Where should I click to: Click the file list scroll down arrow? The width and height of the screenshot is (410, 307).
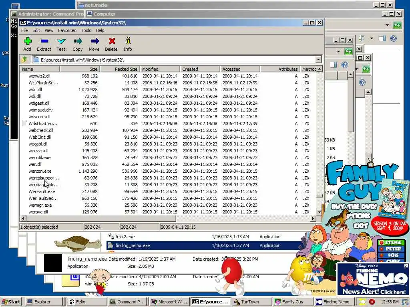(x=319, y=212)
